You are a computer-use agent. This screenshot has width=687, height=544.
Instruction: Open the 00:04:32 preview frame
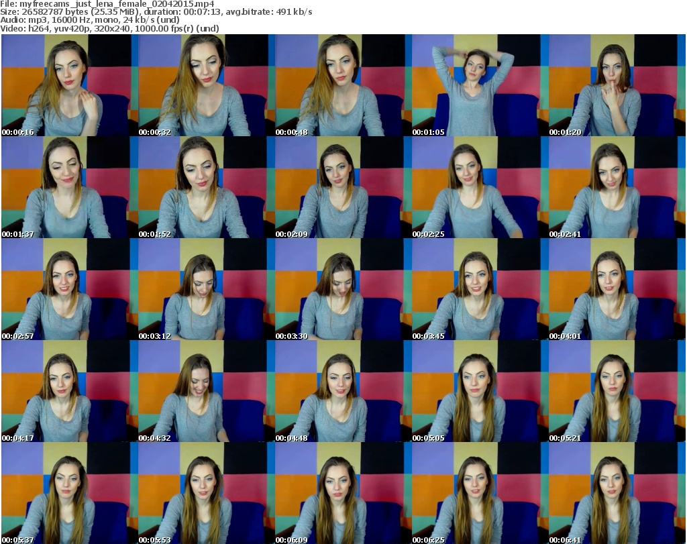206,391
